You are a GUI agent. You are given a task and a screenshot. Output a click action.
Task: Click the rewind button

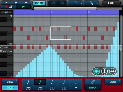click(16, 3)
